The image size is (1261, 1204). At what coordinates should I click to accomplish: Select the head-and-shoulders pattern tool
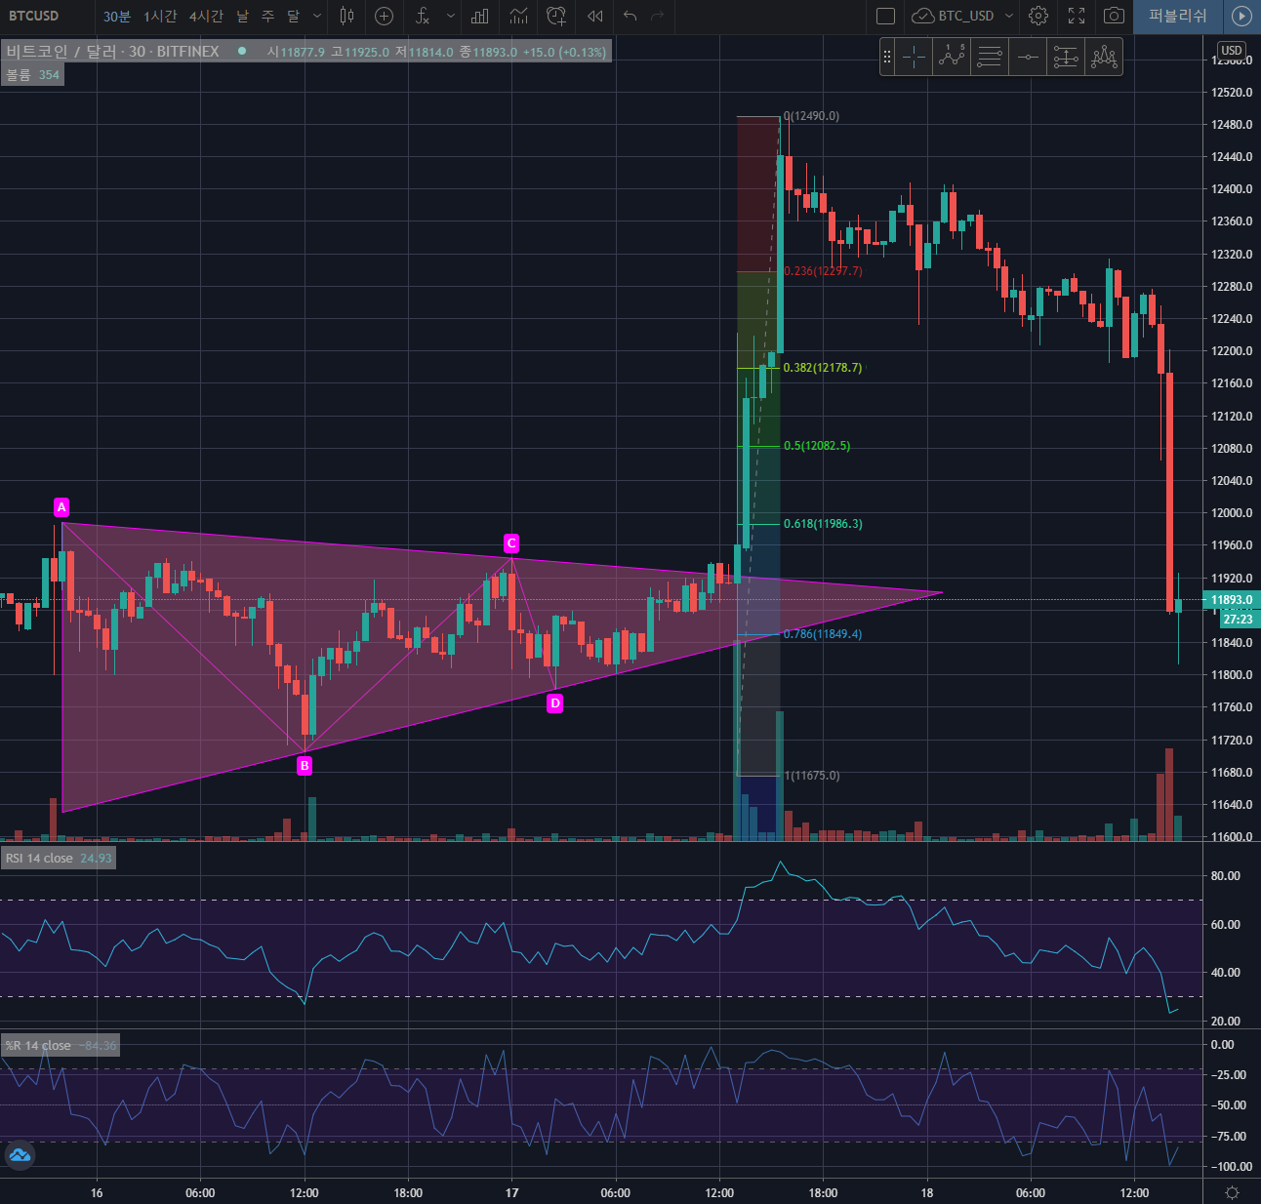point(1104,58)
